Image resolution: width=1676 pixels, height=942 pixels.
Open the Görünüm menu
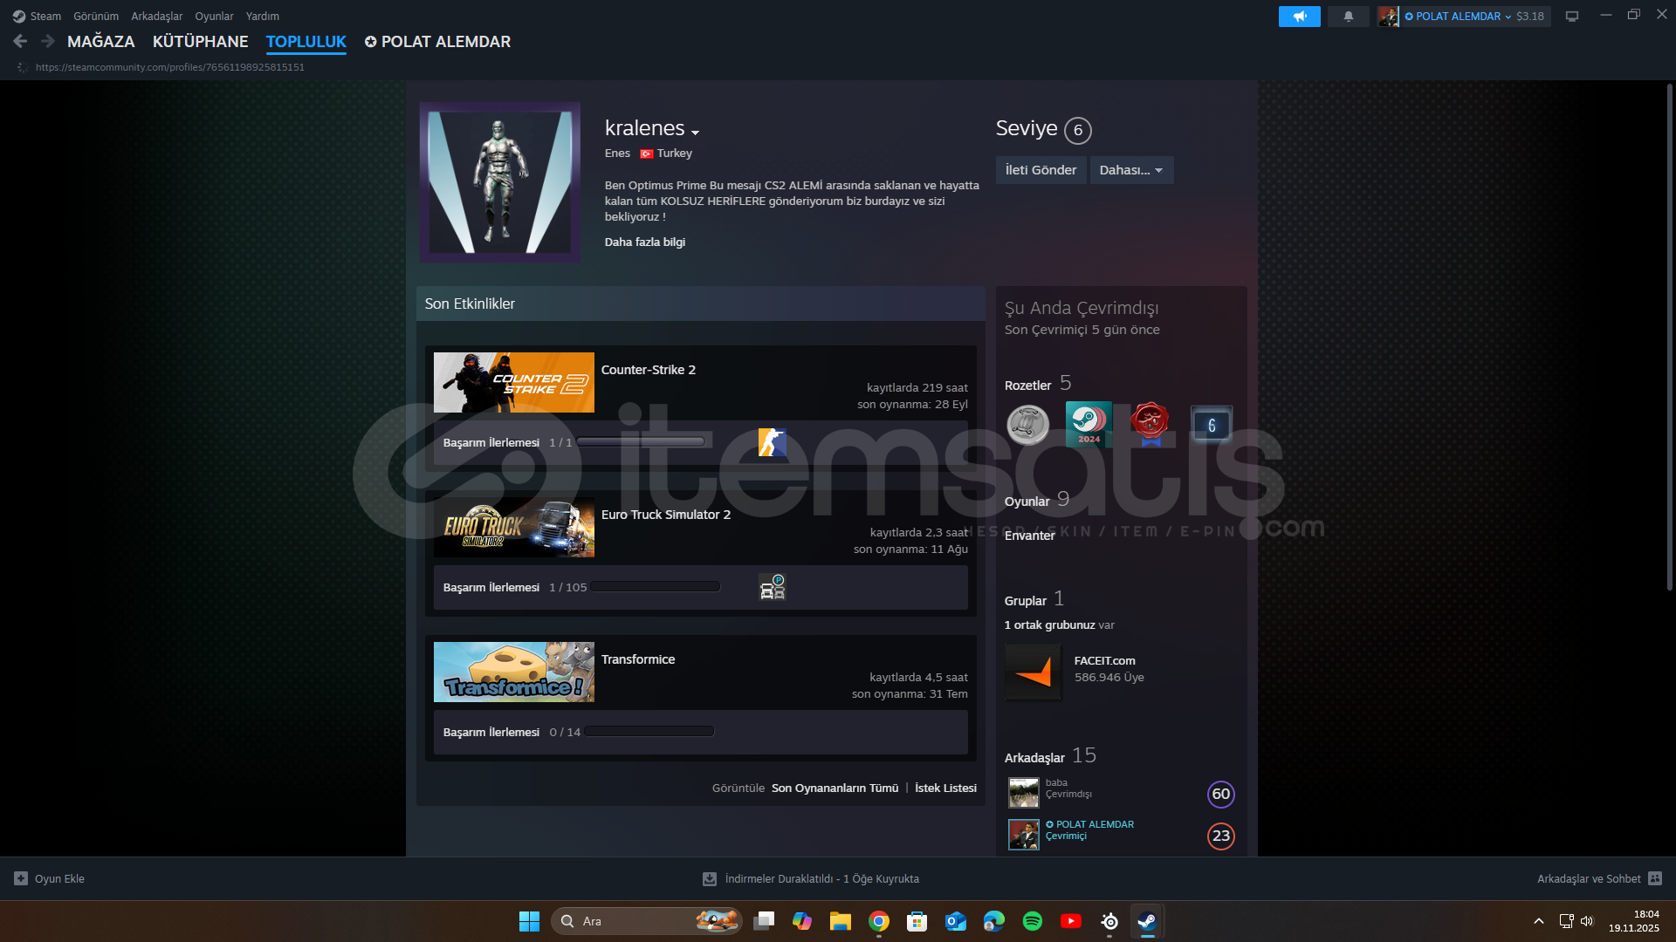[x=96, y=17]
